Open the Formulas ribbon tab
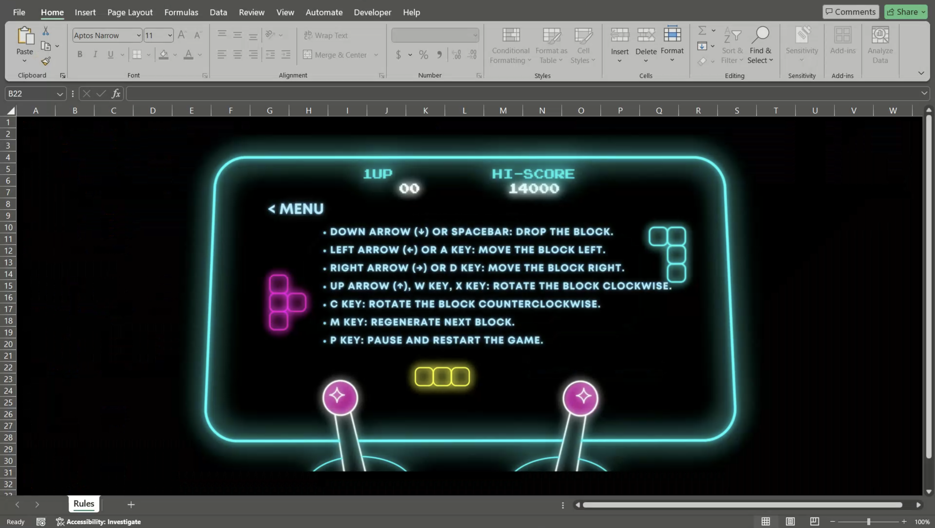 (x=181, y=12)
